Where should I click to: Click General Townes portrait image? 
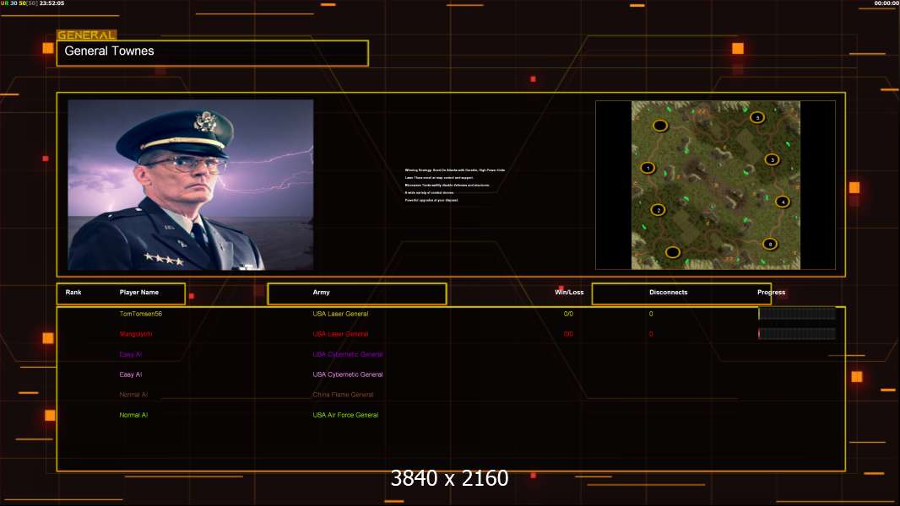[x=191, y=185]
